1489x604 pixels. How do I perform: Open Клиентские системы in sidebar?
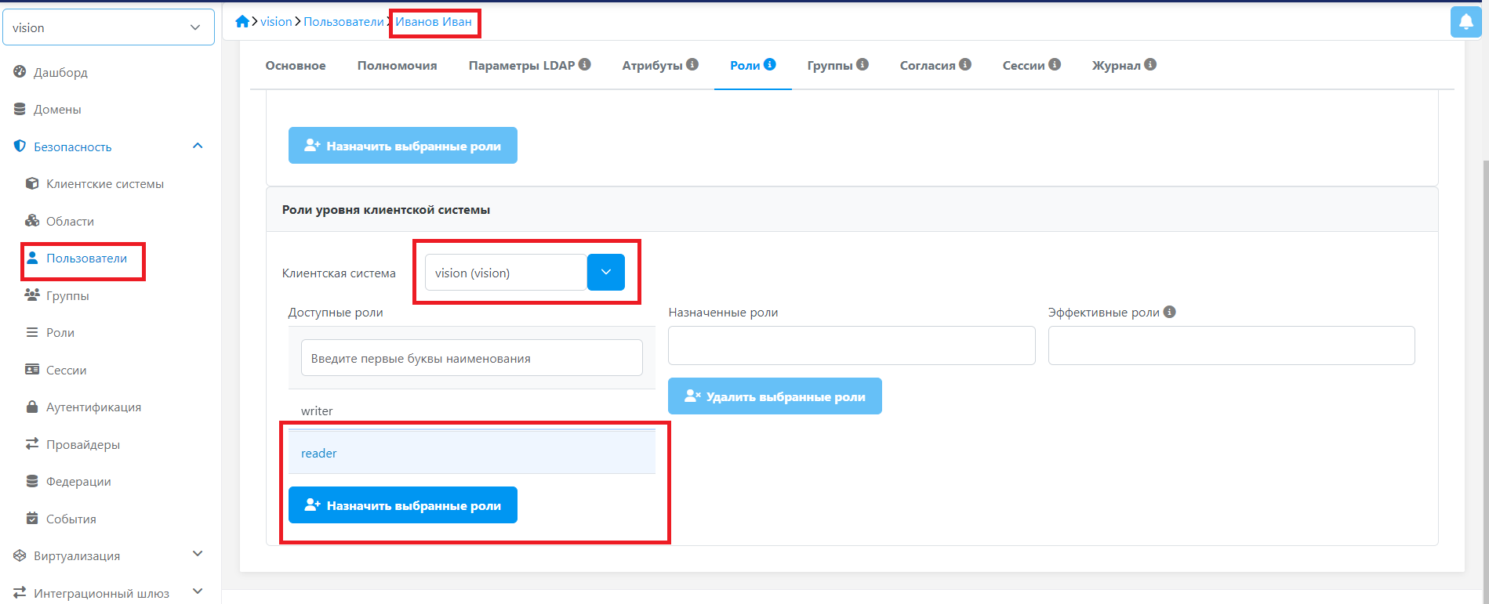[x=104, y=184]
